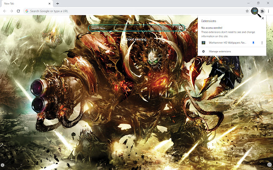The height and width of the screenshot is (170, 273).
Task: Open the page history clock icon
Action: (x=17, y=20)
